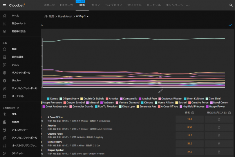Click the horse icon in breadcrumb
Image resolution: width=235 pixels, height=157 pixels.
46,16
